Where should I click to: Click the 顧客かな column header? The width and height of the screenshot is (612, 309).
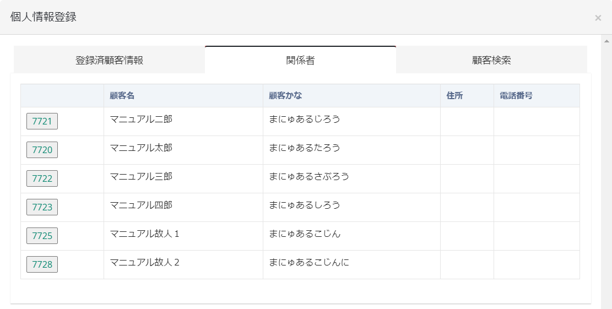285,96
